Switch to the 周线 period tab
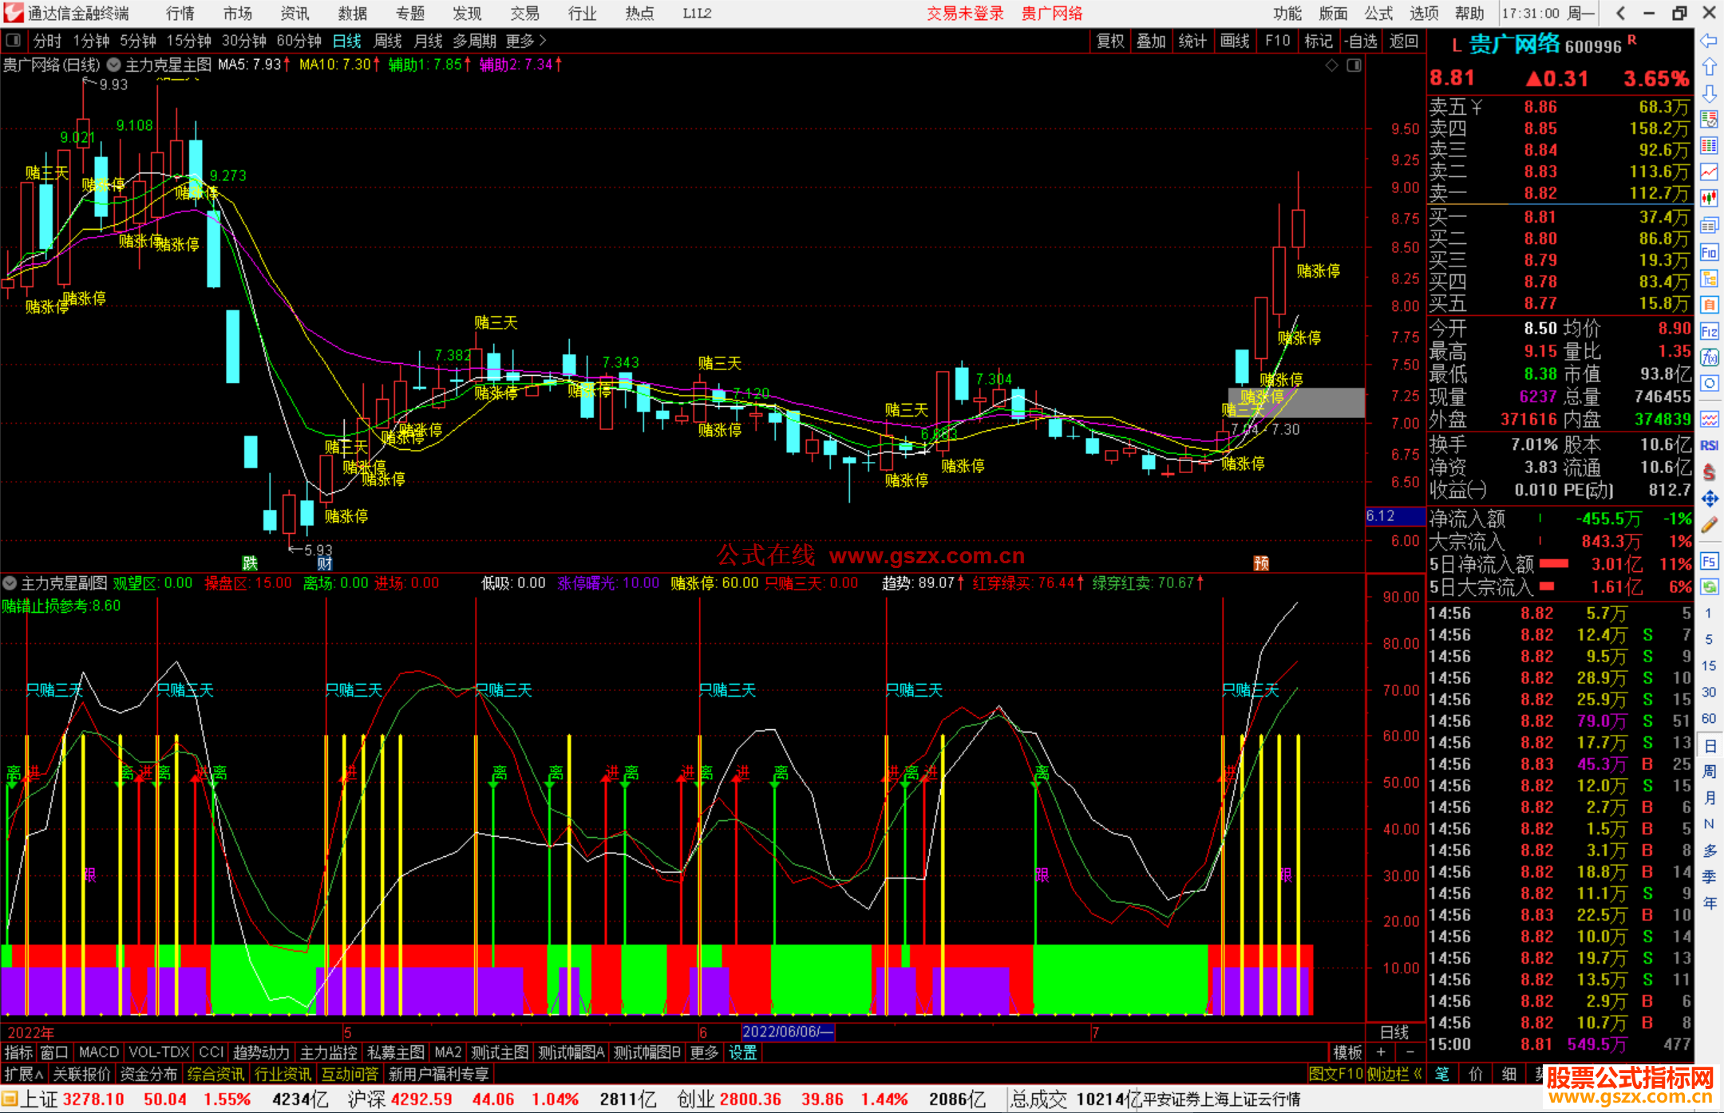 [x=388, y=41]
